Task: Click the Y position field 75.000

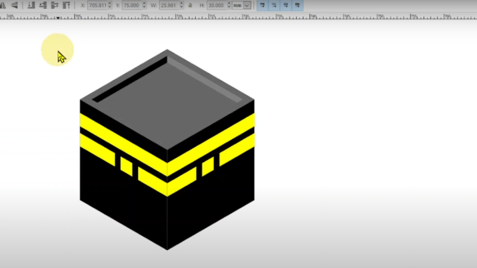Action: tap(132, 5)
